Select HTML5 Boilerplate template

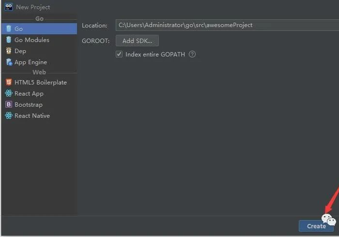39,83
